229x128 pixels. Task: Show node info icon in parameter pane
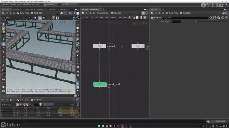click(x=223, y=18)
